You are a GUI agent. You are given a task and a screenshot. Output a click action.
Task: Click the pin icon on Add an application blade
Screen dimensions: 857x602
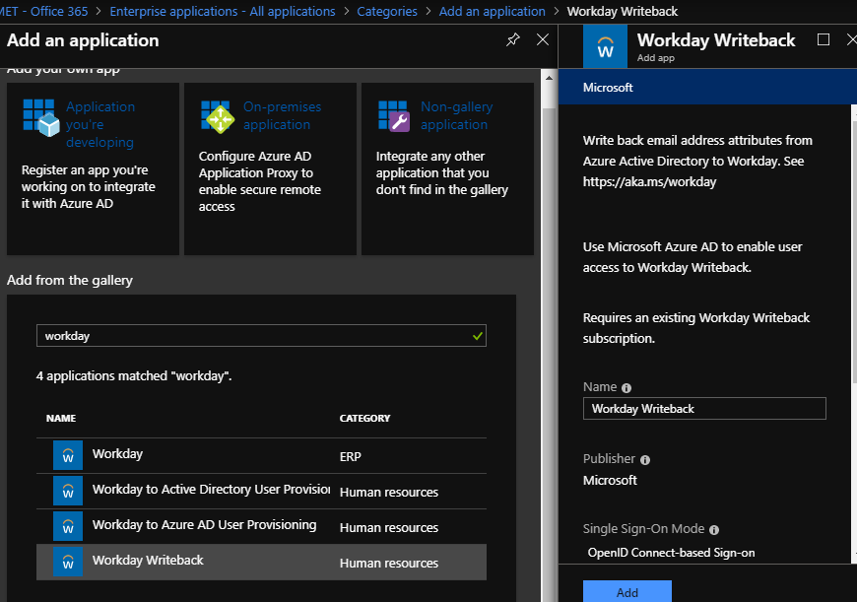[x=512, y=40]
